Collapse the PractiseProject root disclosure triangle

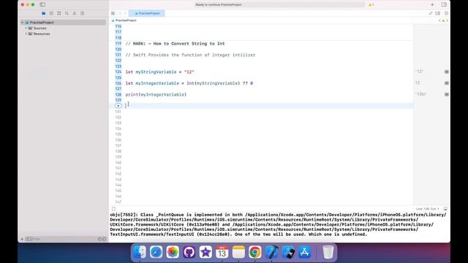23,23
